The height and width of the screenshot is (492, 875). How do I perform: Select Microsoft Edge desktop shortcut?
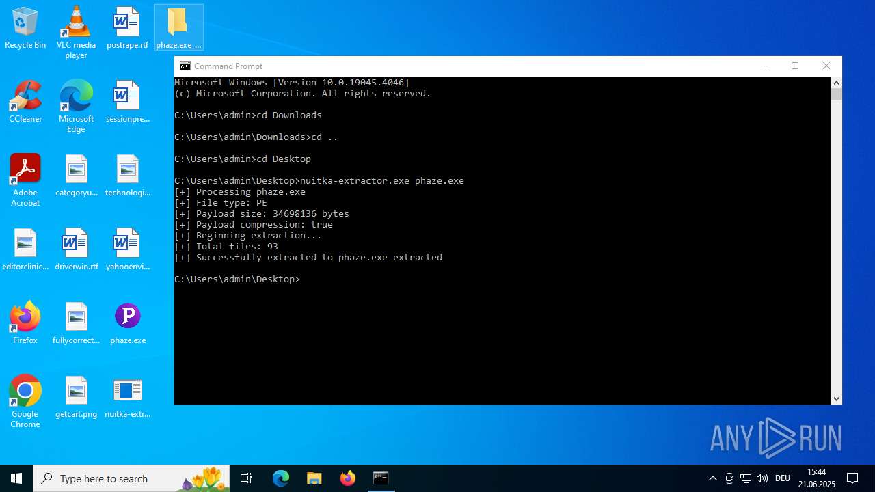pyautogui.click(x=76, y=107)
